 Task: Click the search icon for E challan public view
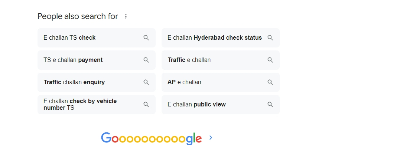[270, 105]
